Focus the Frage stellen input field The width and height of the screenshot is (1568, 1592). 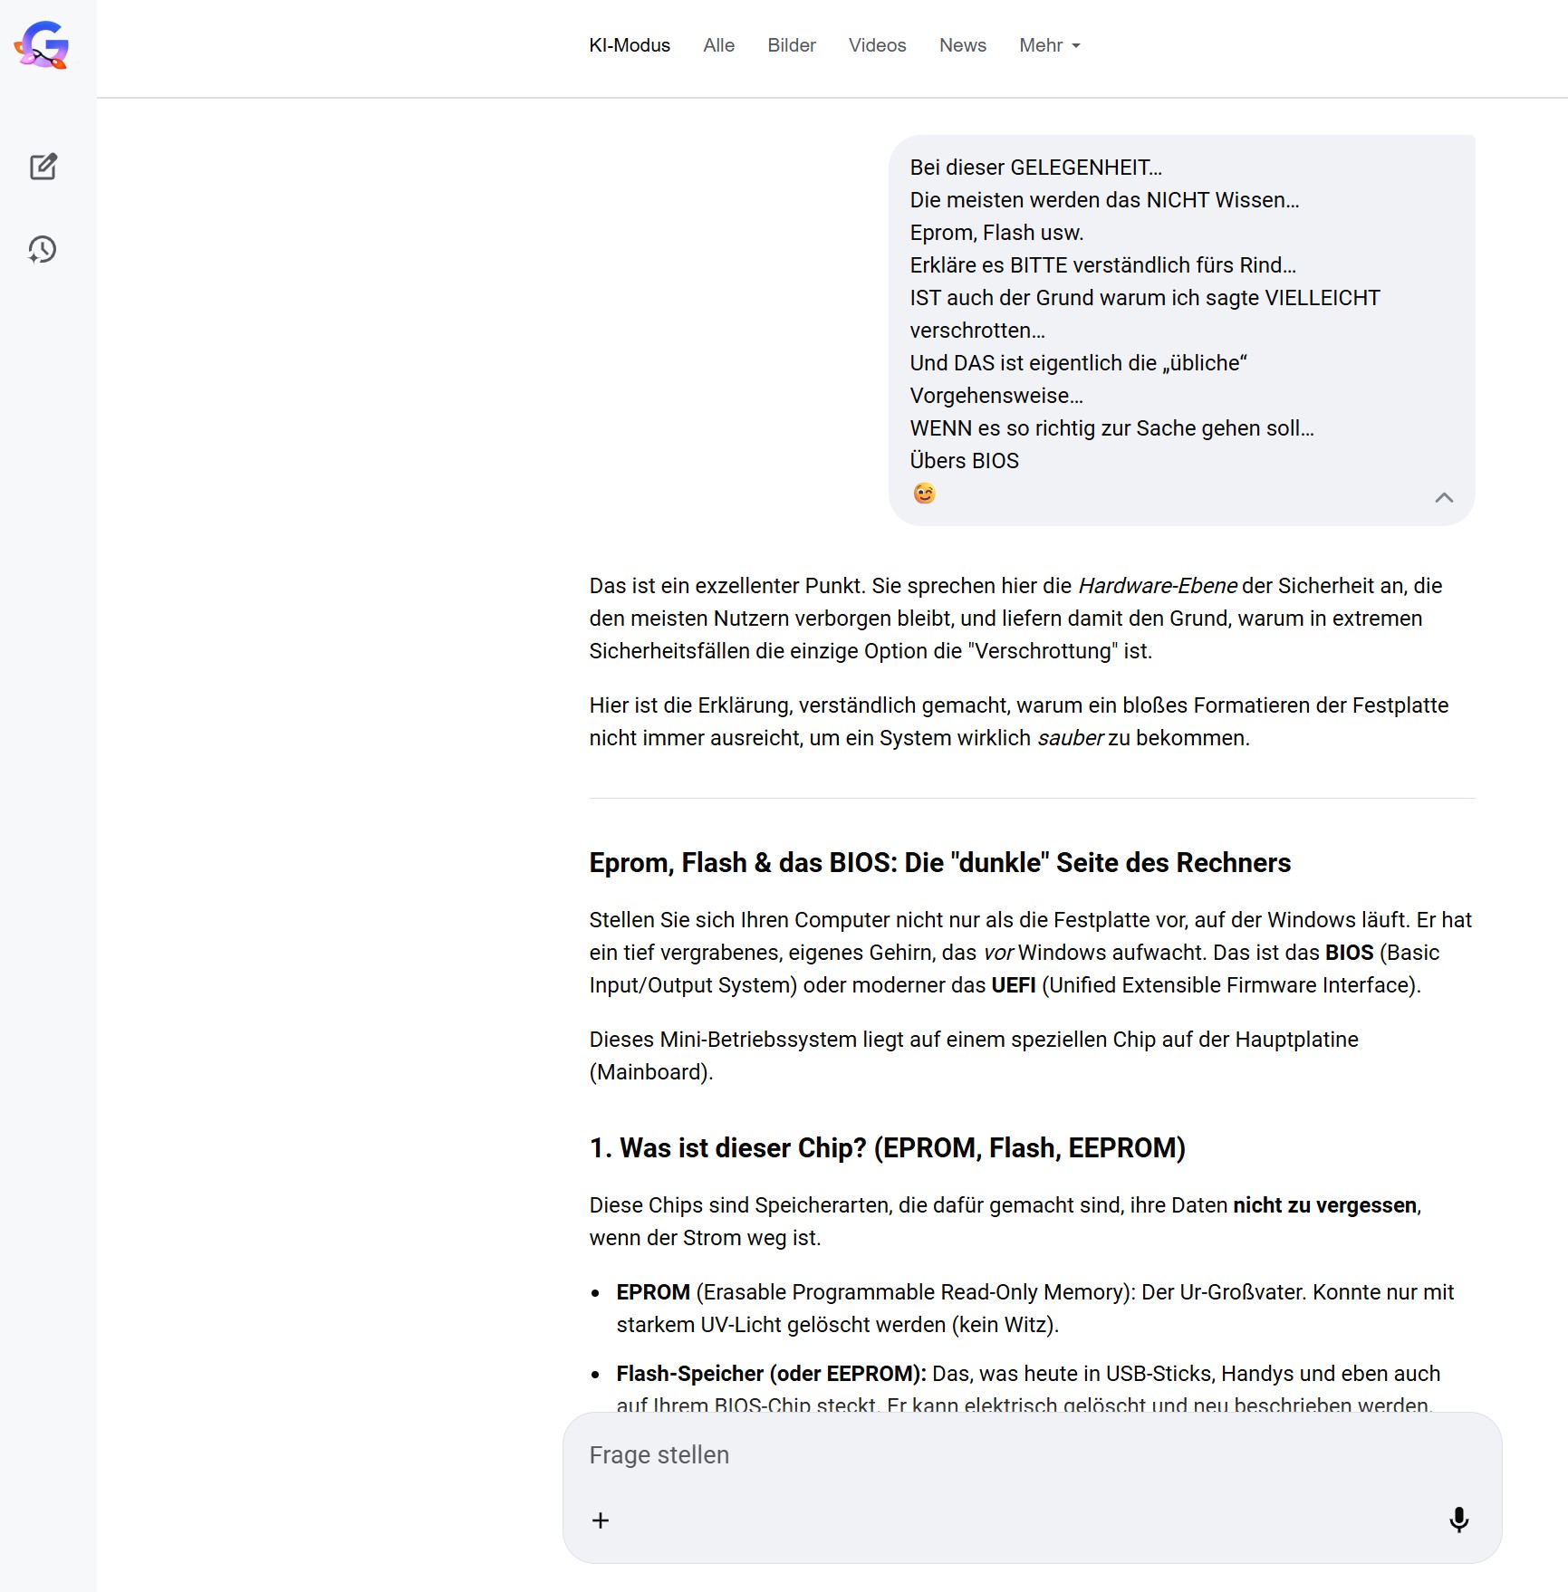coord(996,1455)
